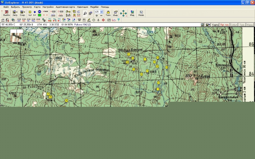
Task: Toggle the Карта mode button
Action: click(215, 24)
